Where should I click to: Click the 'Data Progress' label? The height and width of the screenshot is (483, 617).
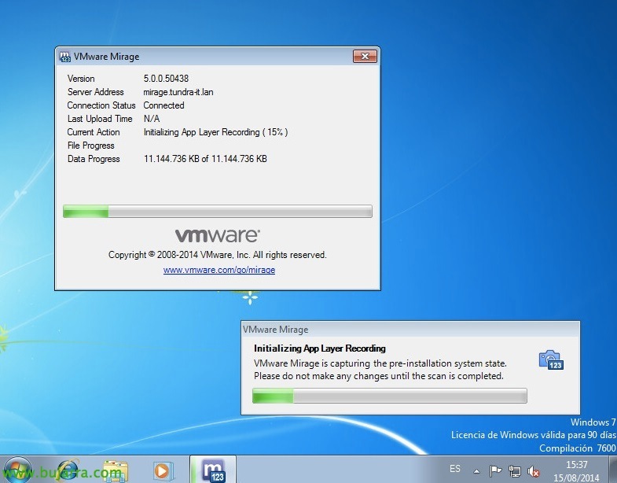tap(94, 159)
